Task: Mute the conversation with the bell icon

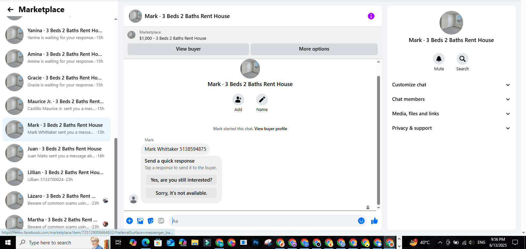Action: [439, 59]
